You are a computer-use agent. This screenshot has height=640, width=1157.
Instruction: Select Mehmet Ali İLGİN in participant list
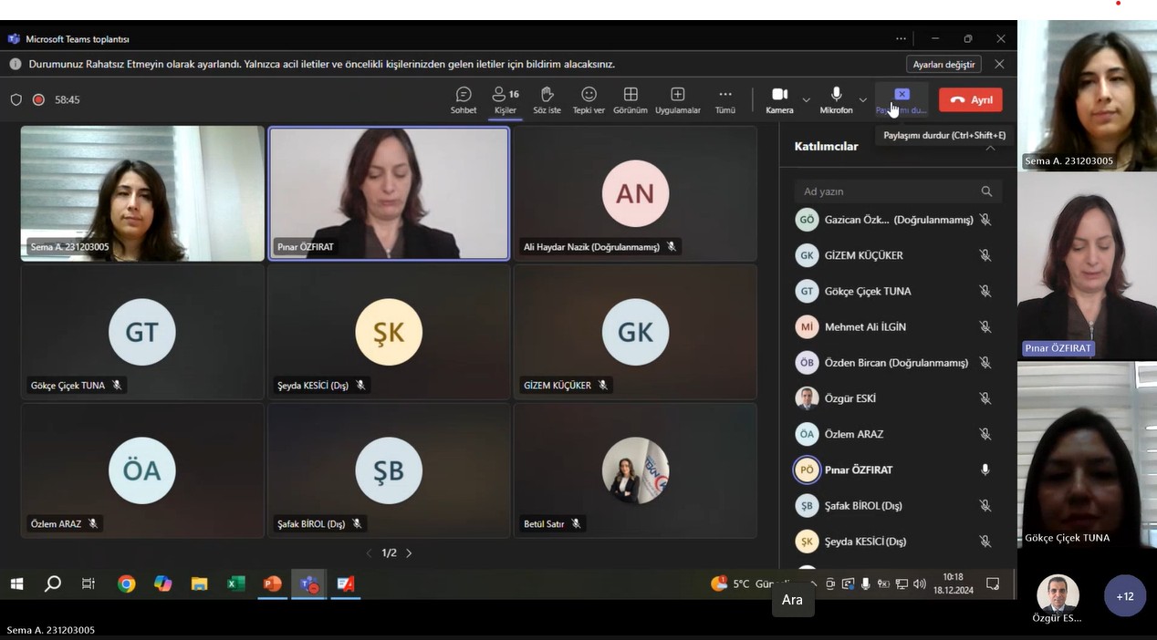(x=865, y=326)
